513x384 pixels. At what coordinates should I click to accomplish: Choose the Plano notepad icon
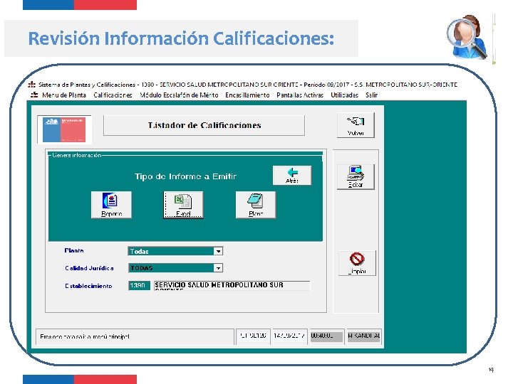tap(256, 205)
